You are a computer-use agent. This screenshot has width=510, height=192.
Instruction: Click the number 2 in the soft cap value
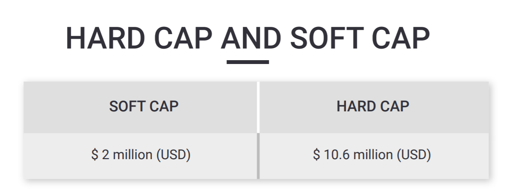(106, 154)
